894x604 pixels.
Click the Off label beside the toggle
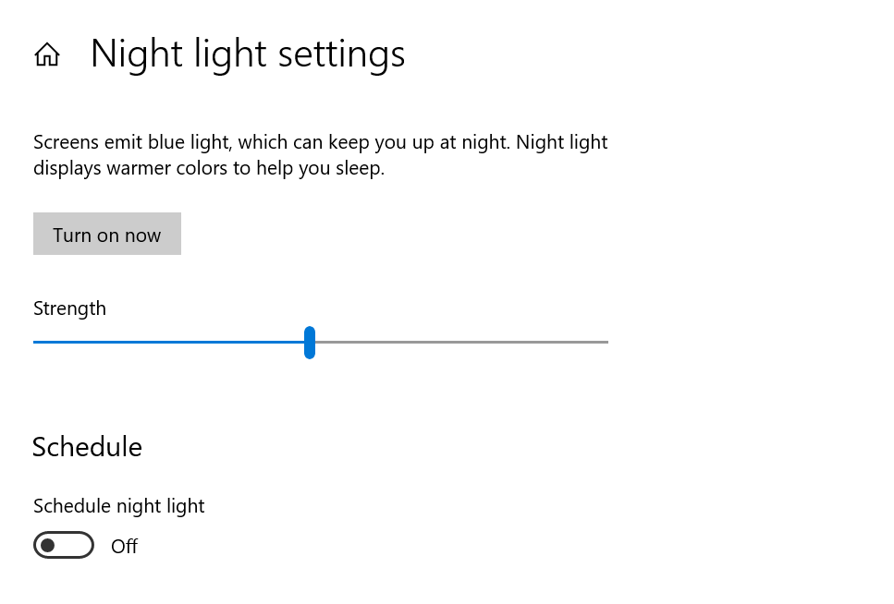(x=124, y=547)
